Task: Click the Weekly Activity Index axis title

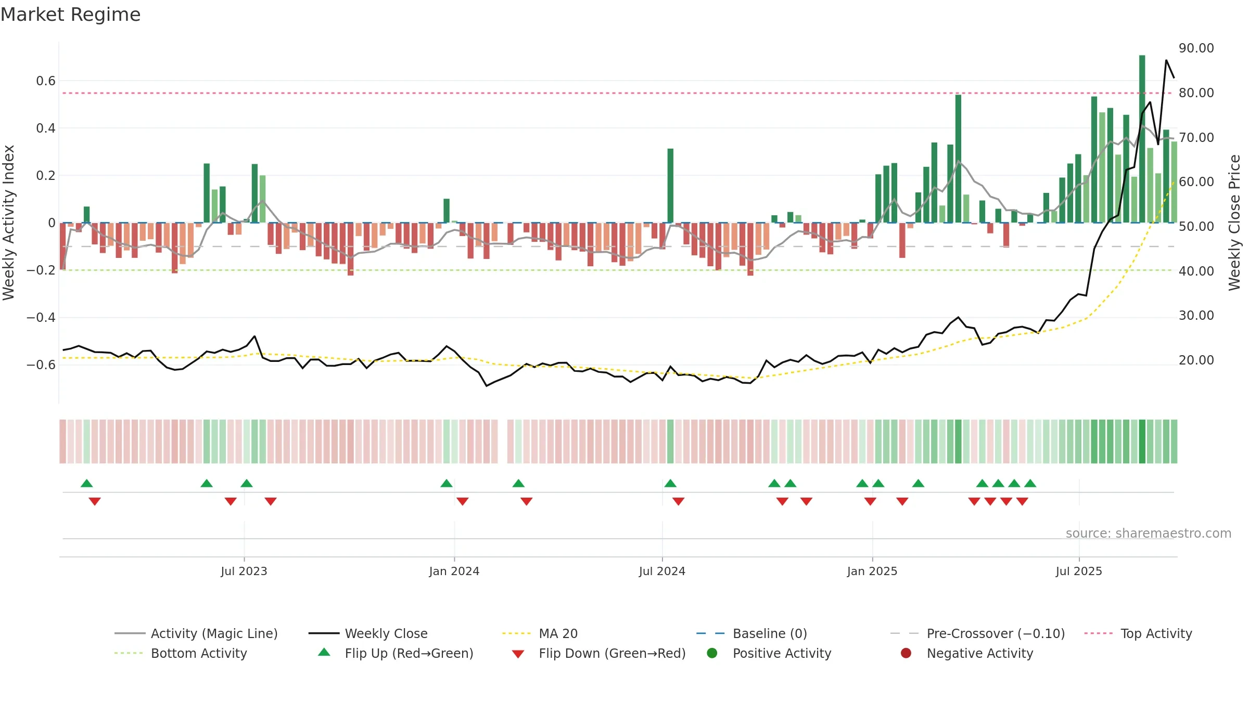Action: 8,223
